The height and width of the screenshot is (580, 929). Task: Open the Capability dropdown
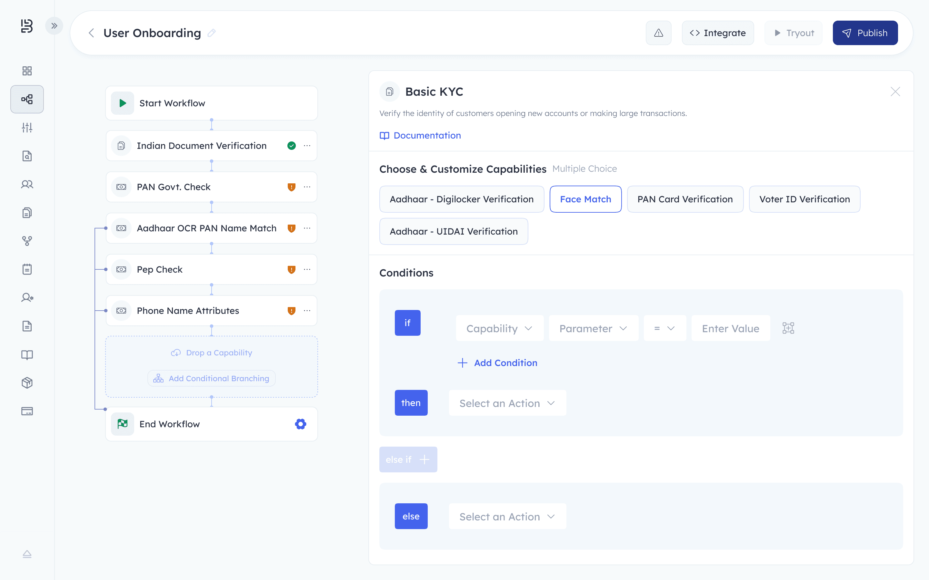coord(499,328)
